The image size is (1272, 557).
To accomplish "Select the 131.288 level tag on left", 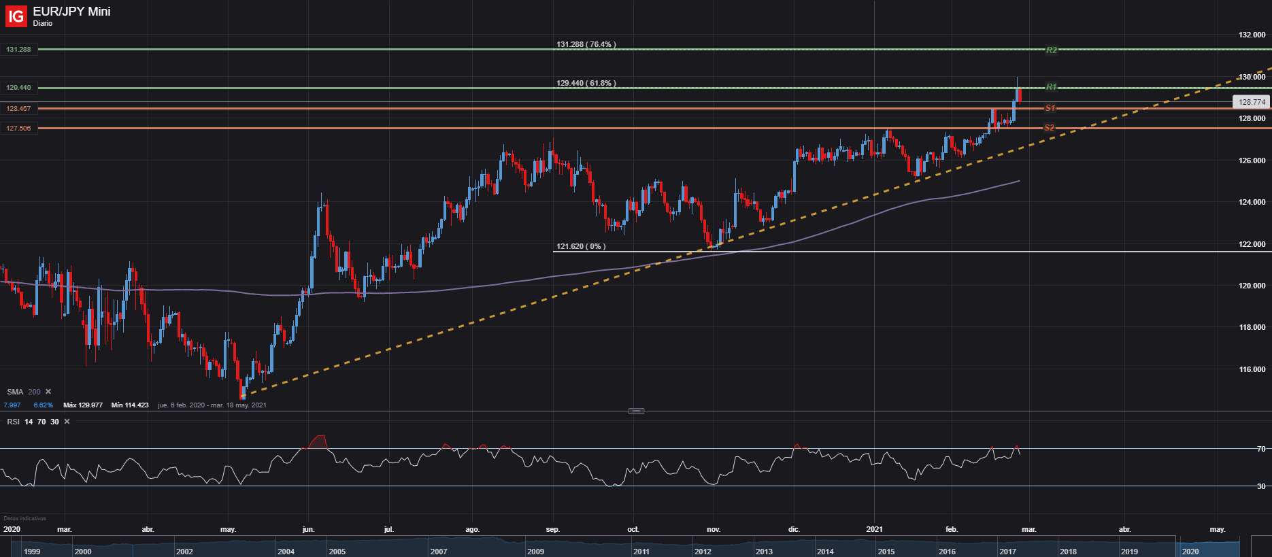I will [x=19, y=50].
